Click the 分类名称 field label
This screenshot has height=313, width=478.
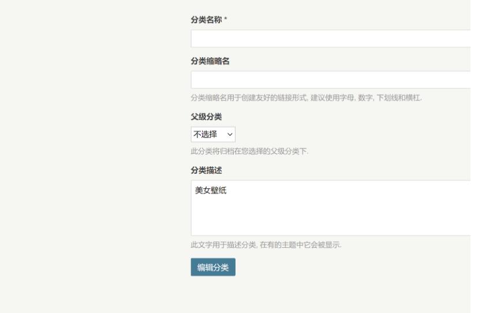(207, 20)
